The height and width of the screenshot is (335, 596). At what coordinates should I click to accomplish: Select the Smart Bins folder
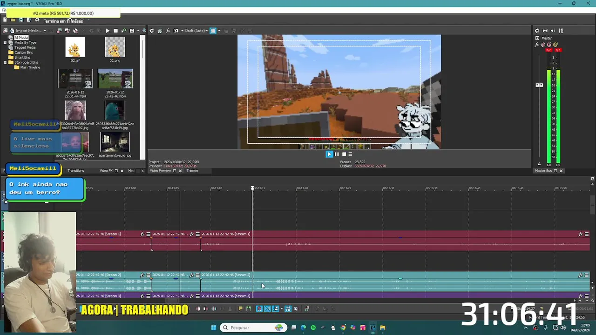tap(22, 57)
